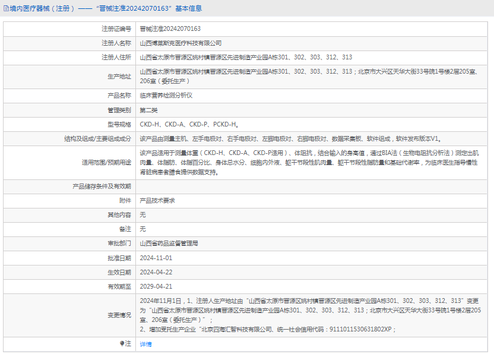Click the effective date 2024-04-22
The height and width of the screenshot is (354, 494).
click(x=156, y=272)
